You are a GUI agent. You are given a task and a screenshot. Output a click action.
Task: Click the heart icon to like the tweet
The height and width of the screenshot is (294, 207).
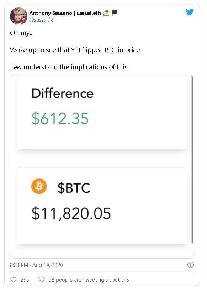coord(13,280)
